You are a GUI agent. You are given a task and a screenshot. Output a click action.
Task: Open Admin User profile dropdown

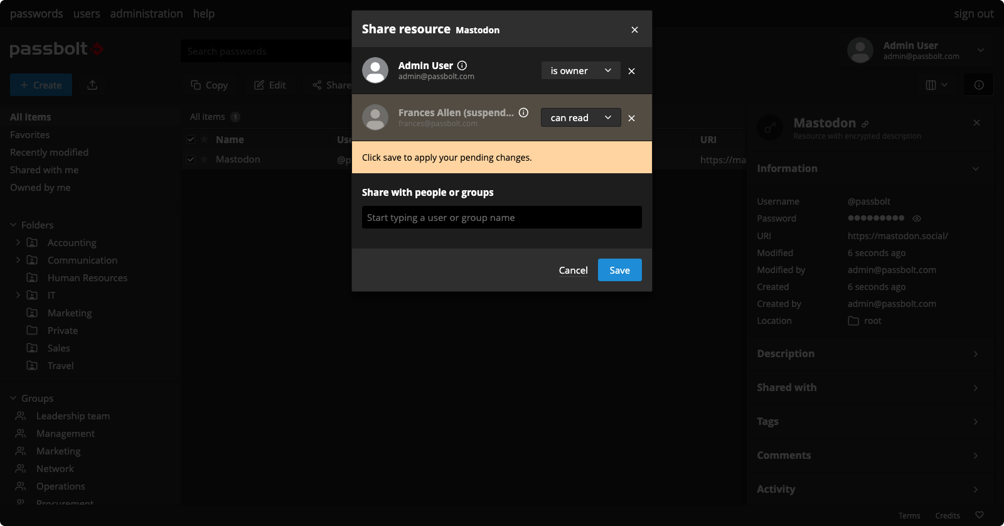pos(917,50)
